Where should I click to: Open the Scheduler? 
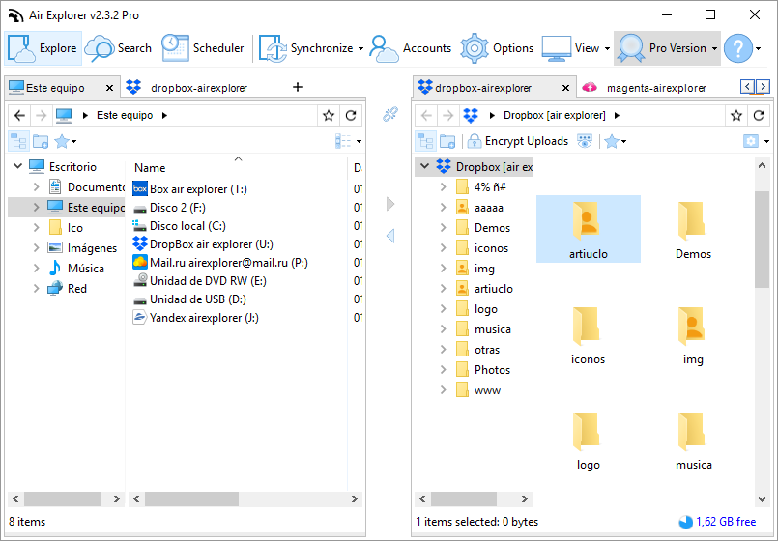(x=203, y=48)
